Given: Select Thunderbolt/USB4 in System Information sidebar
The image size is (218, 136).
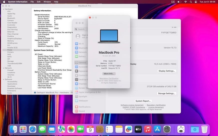Looking at the screenshot, I should 15,63.
